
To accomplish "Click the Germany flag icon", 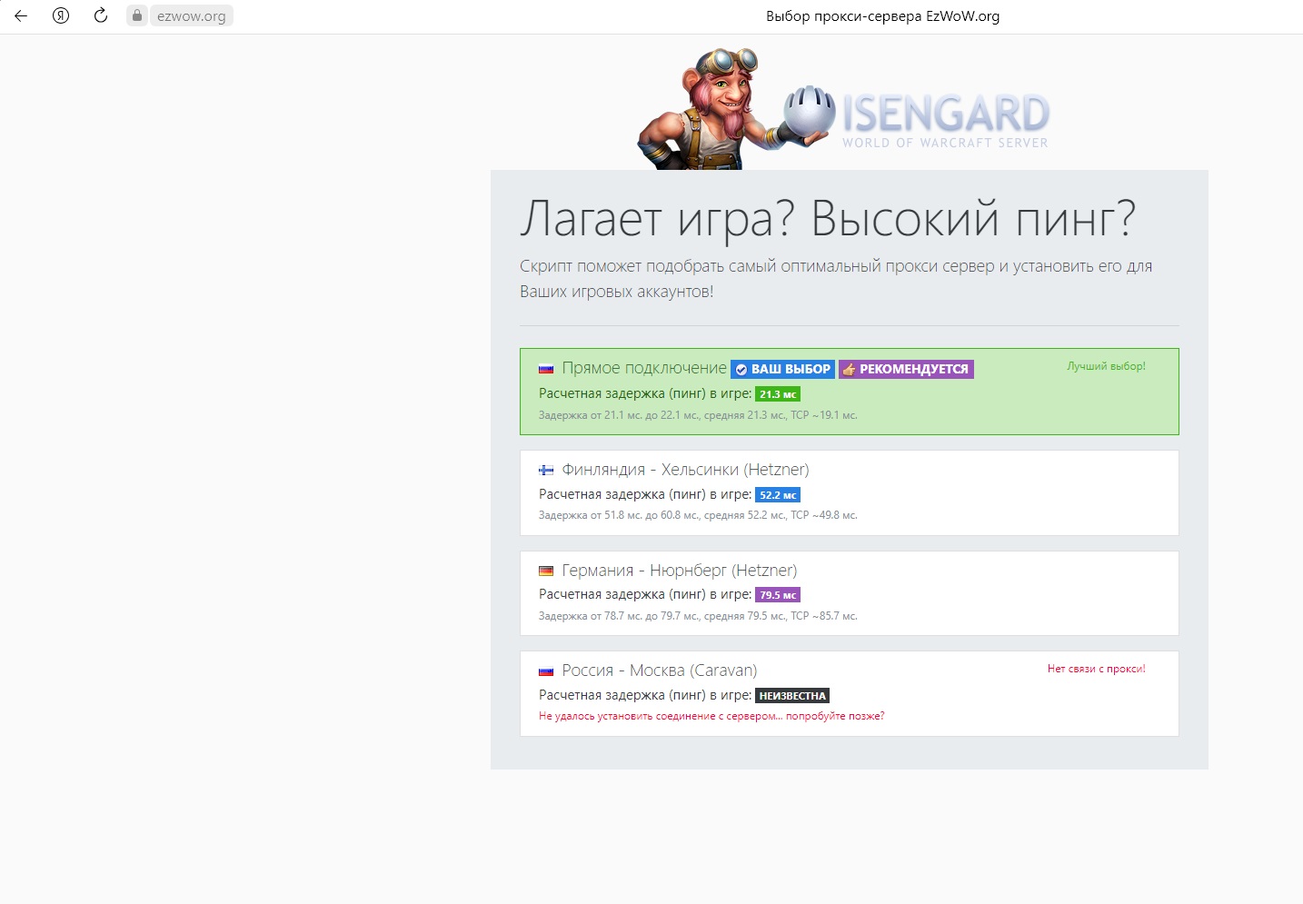I will pyautogui.click(x=546, y=571).
